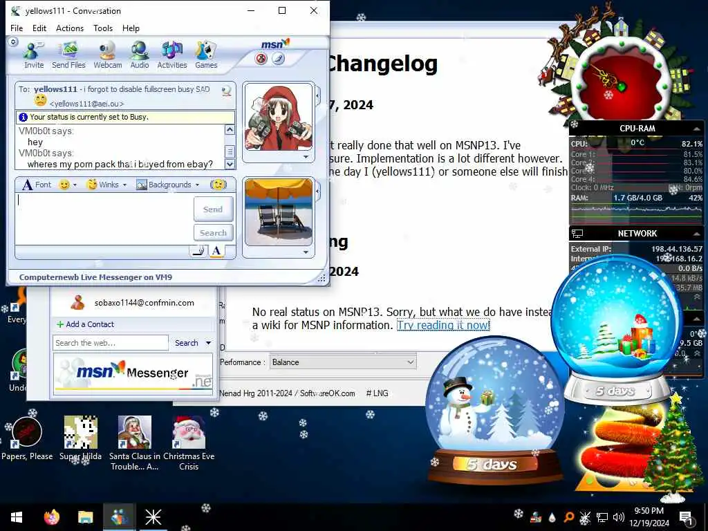
Task: Open your own display picture options arrow
Action: click(306, 252)
